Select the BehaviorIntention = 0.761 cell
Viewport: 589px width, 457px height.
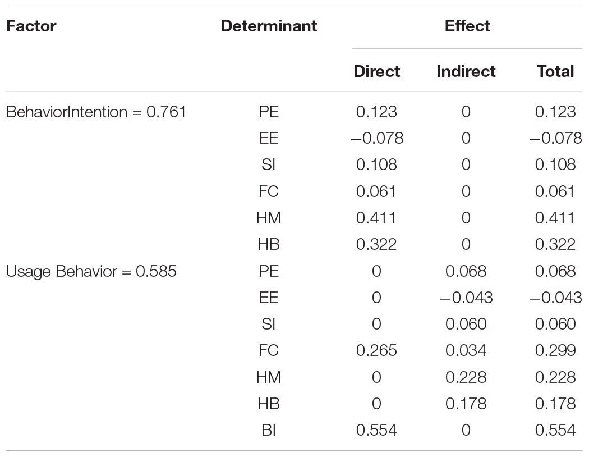click(x=96, y=112)
